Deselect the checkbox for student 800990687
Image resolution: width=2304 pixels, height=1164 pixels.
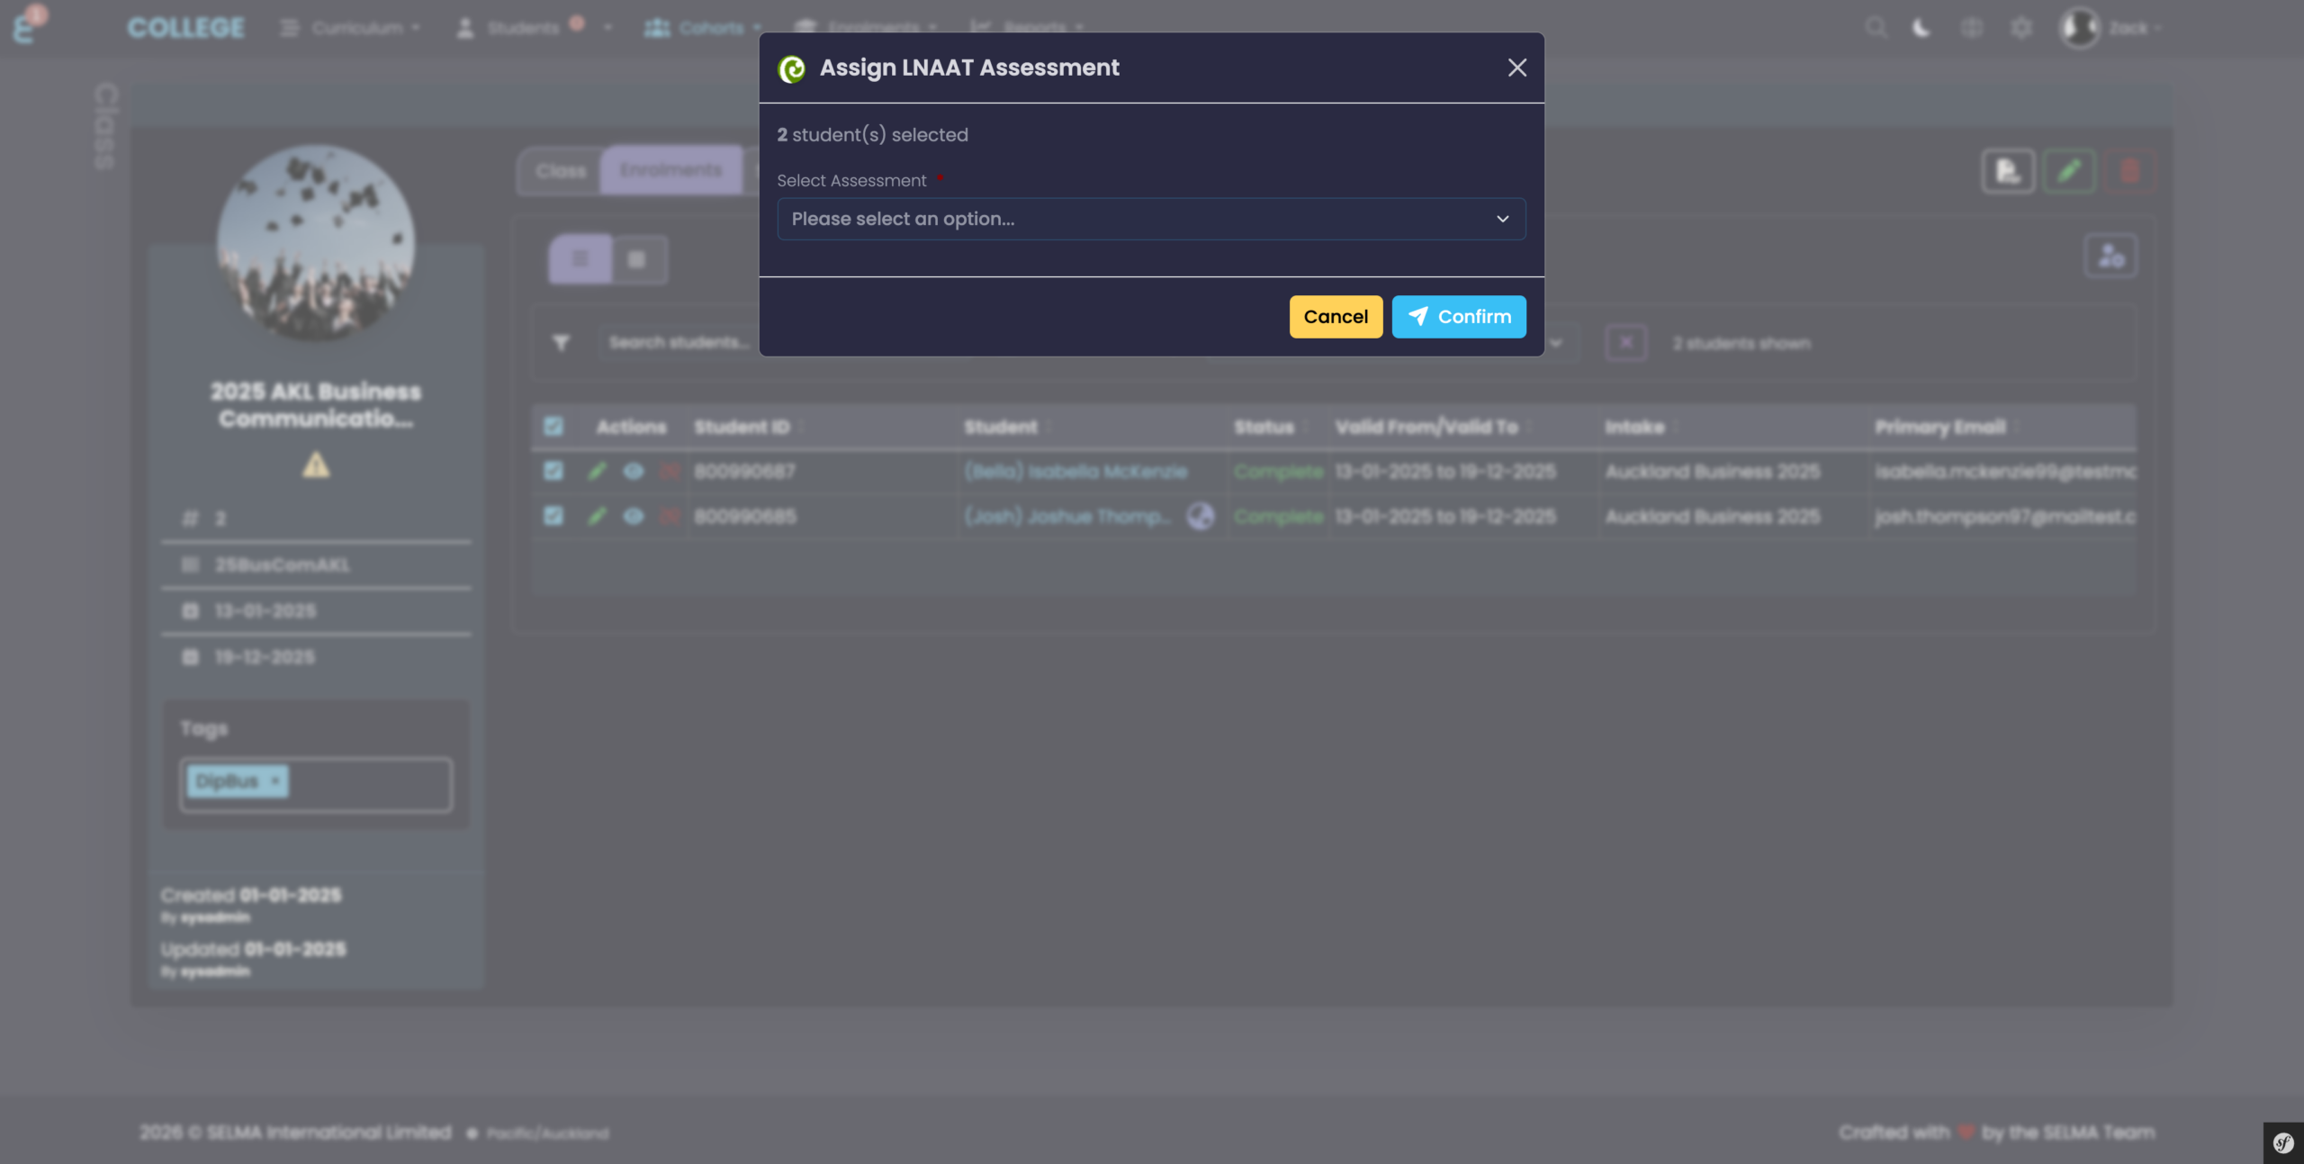tap(553, 471)
